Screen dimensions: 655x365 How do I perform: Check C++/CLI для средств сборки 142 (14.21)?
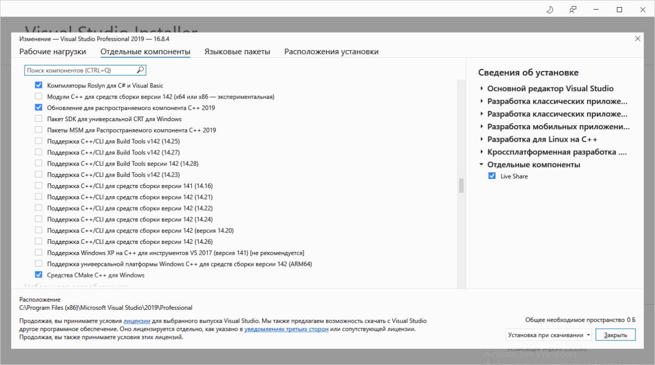coord(38,197)
